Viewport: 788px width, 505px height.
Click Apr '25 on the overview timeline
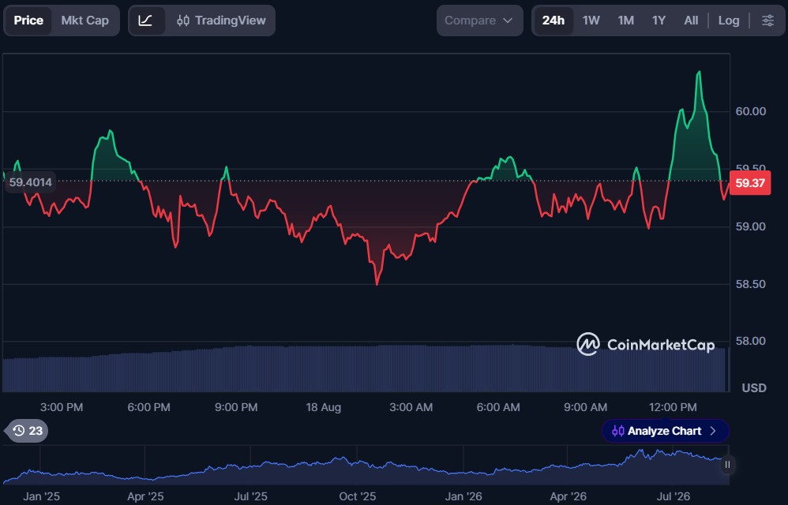[145, 496]
